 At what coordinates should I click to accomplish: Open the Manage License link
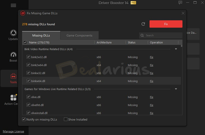point(13,131)
